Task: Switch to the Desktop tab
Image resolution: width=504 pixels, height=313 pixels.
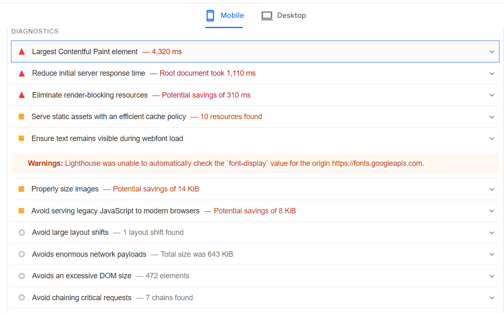Action: (291, 16)
